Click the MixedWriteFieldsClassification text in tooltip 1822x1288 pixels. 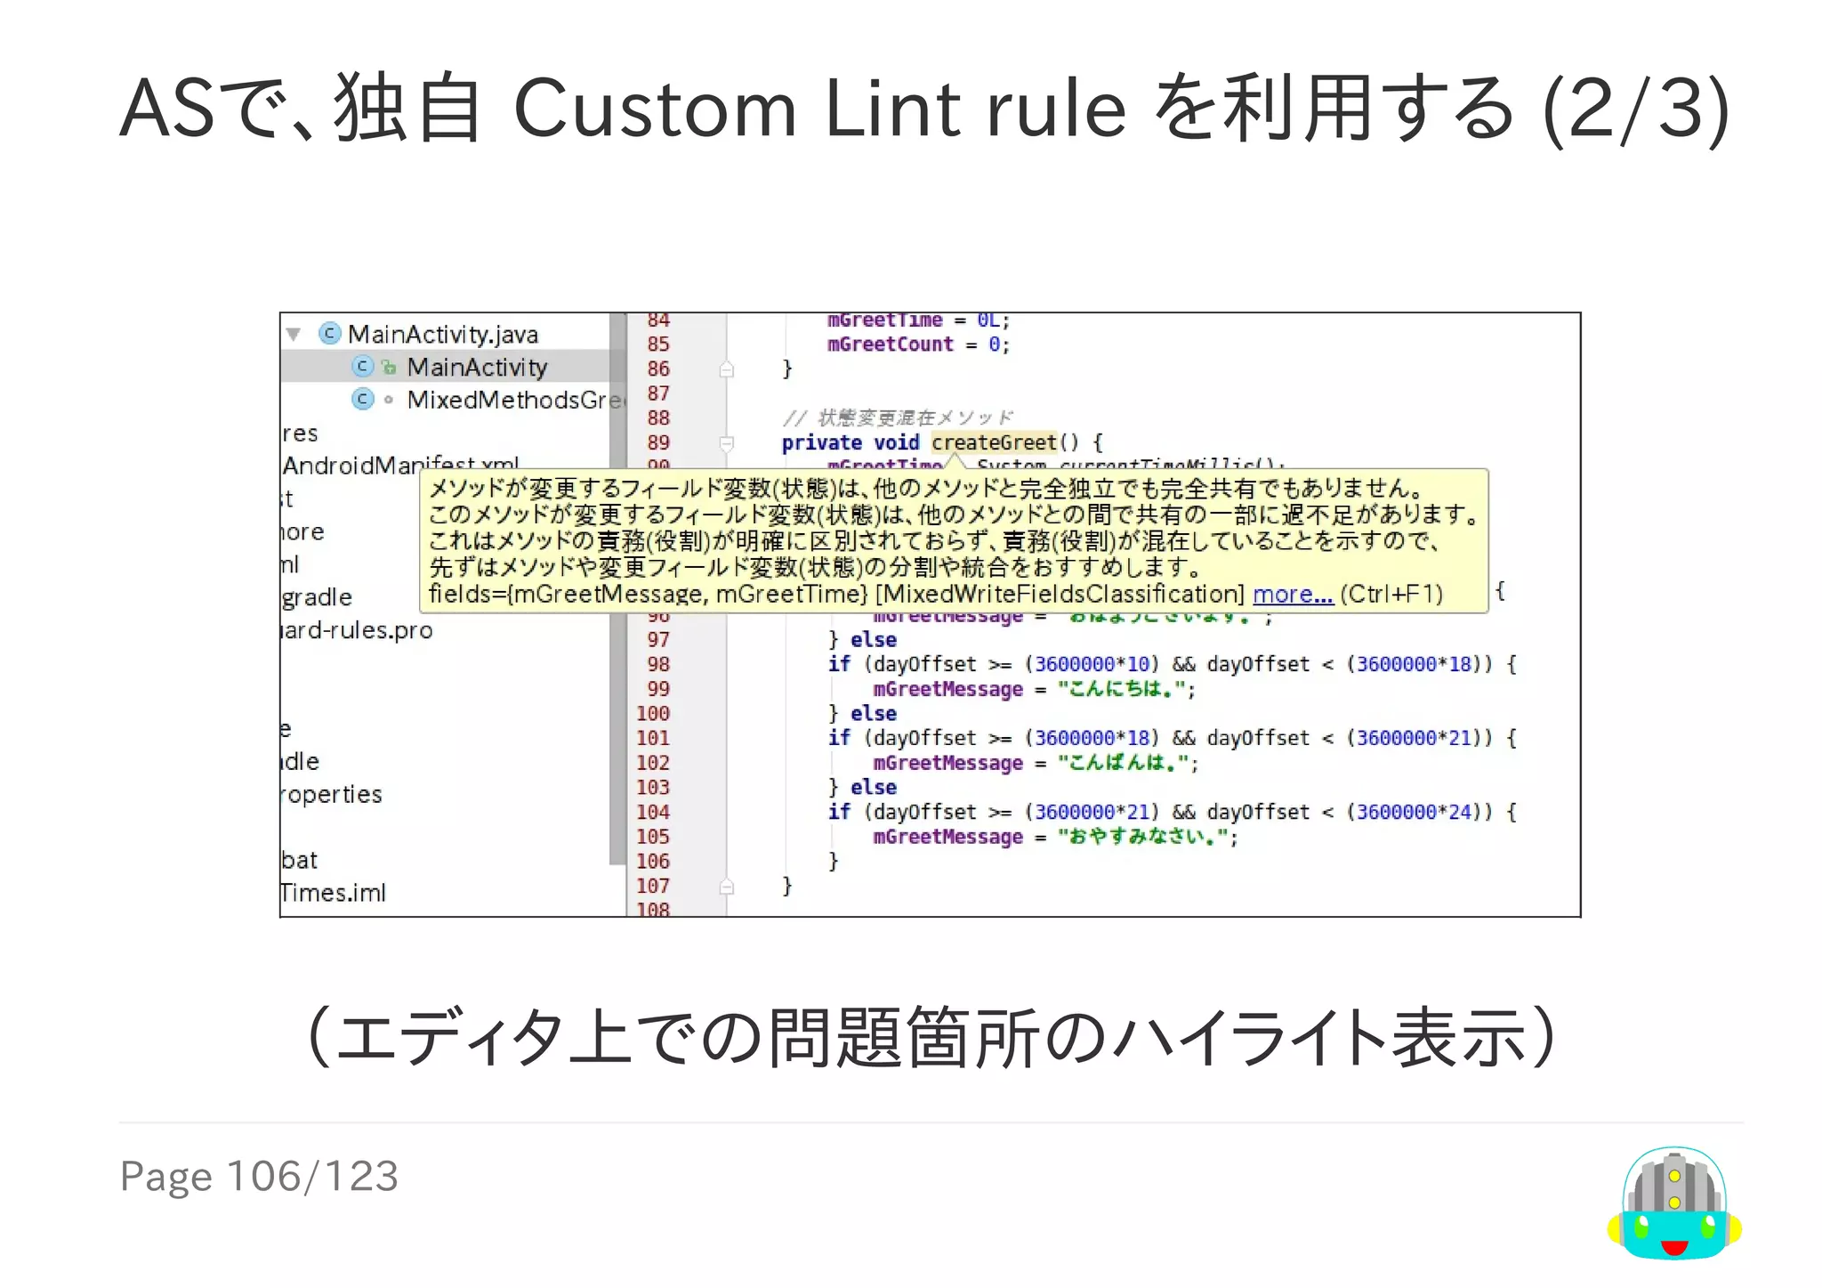[x=1060, y=594]
